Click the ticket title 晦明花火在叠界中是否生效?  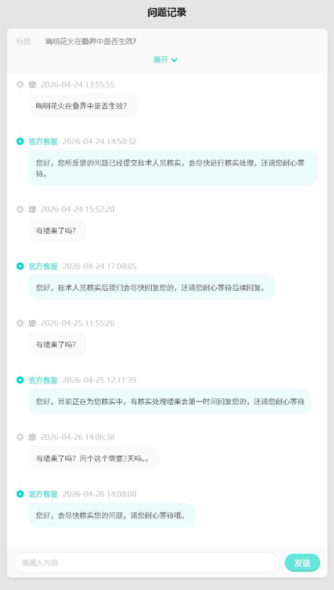[91, 41]
